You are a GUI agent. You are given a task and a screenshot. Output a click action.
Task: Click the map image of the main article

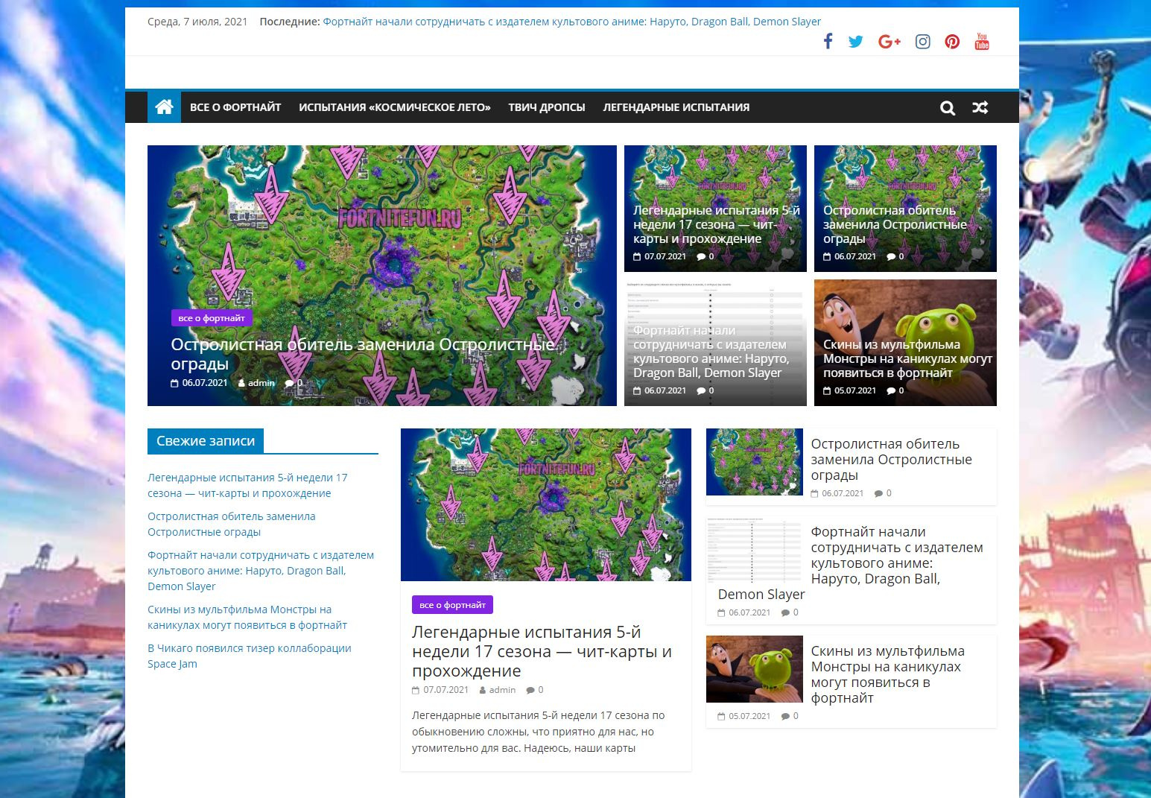click(x=546, y=504)
